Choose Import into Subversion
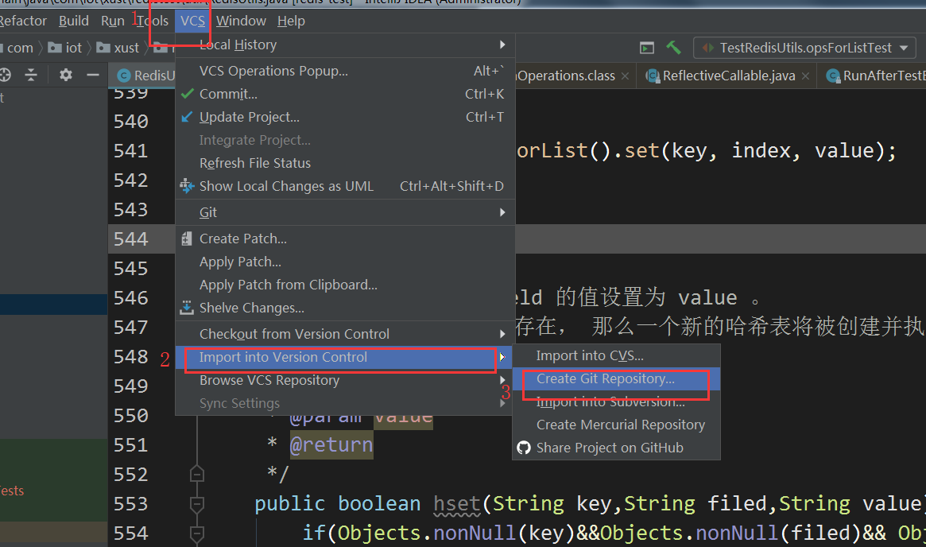 tap(616, 402)
